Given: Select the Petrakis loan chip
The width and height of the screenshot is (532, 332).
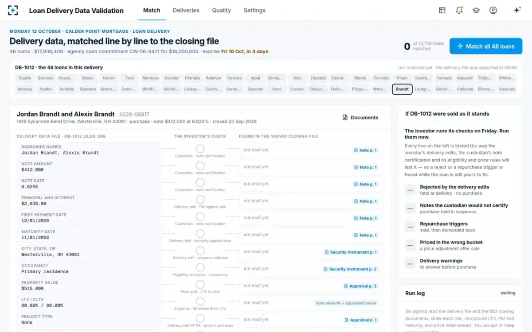Looking at the screenshot, I should coord(192,78).
